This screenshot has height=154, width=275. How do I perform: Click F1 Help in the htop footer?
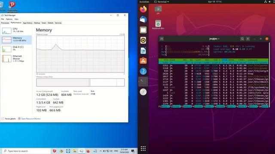click(164, 107)
